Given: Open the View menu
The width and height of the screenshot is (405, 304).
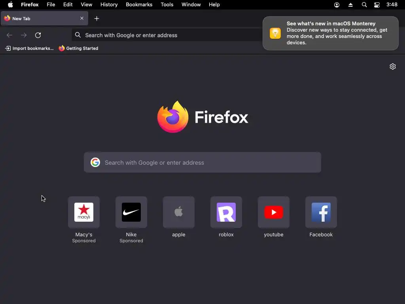Looking at the screenshot, I should click(x=87, y=4).
